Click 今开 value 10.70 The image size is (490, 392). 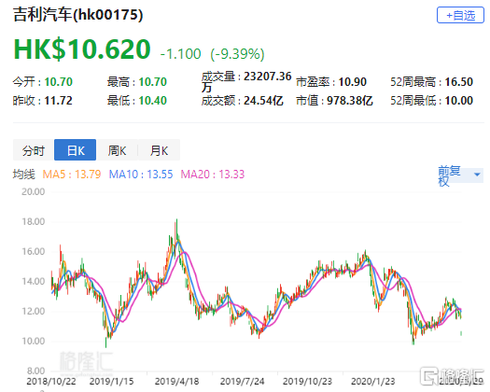tap(59, 82)
